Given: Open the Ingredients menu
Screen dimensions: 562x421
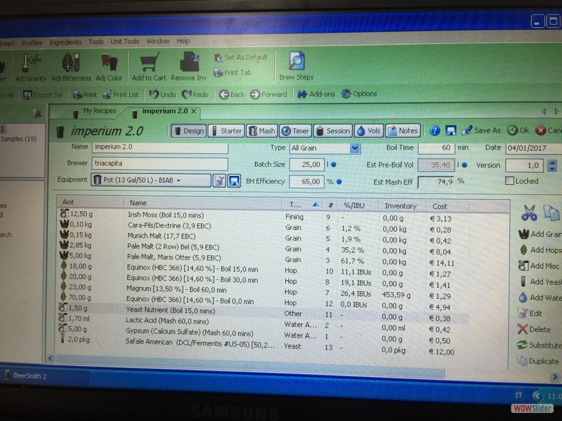Looking at the screenshot, I should (65, 42).
